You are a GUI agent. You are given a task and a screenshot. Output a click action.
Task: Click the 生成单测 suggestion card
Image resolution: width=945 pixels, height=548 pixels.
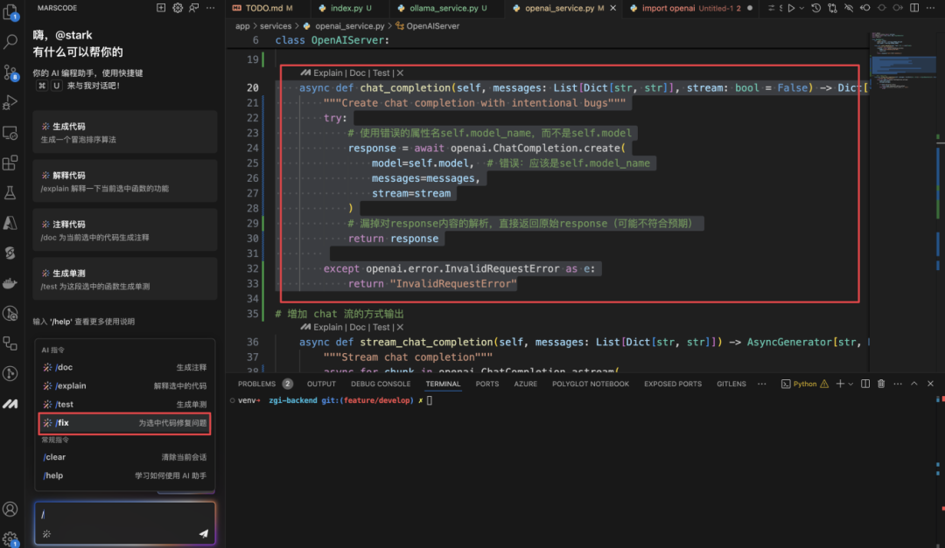[x=125, y=279]
